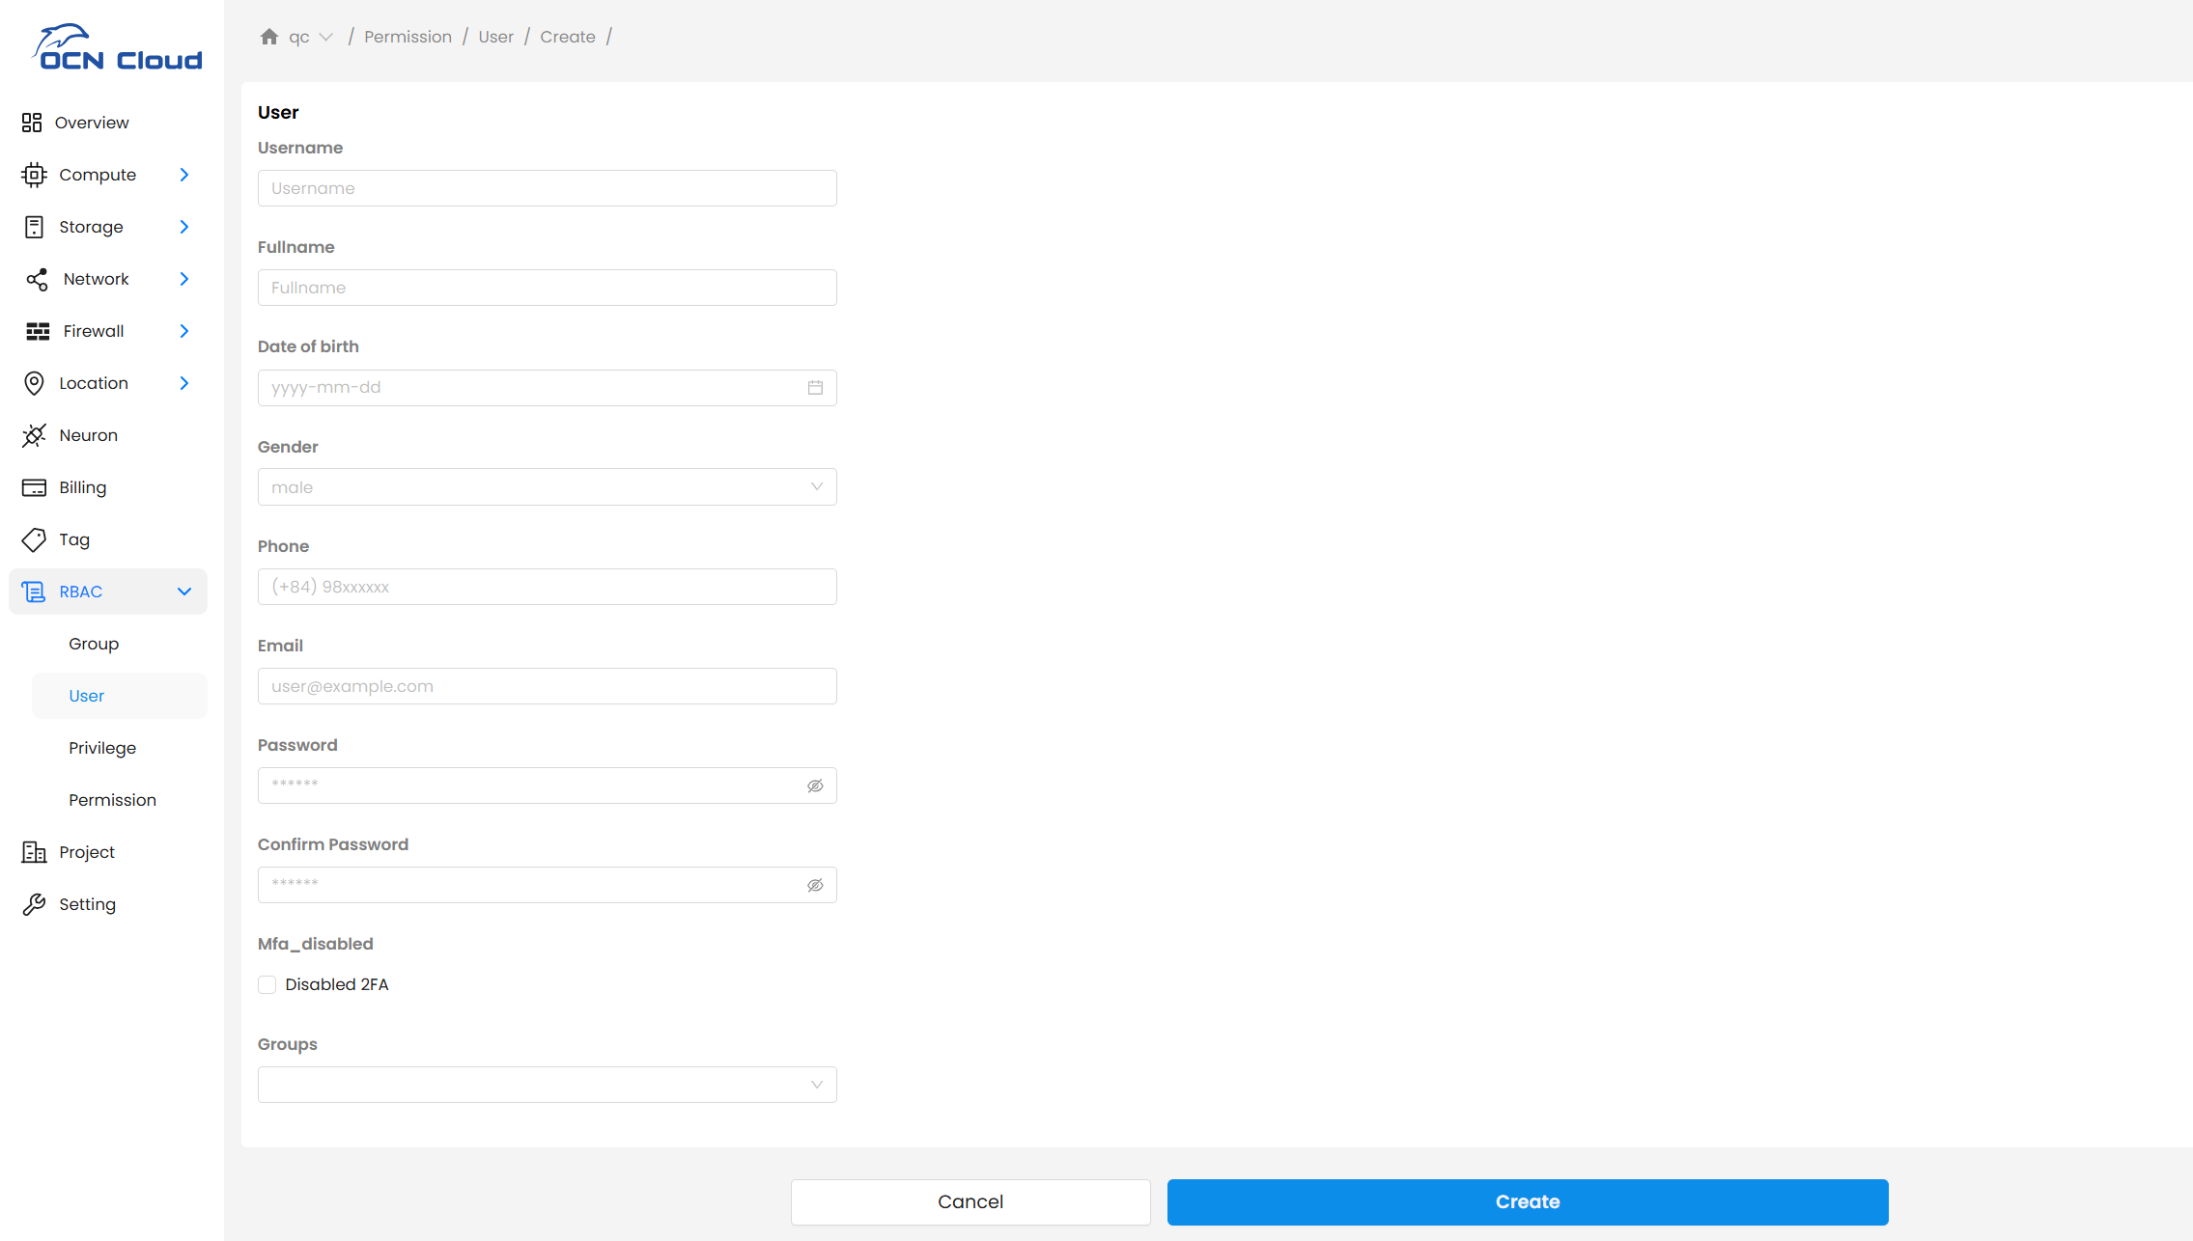Click the blue Create button
This screenshot has width=2193, height=1241.
[x=1527, y=1201]
